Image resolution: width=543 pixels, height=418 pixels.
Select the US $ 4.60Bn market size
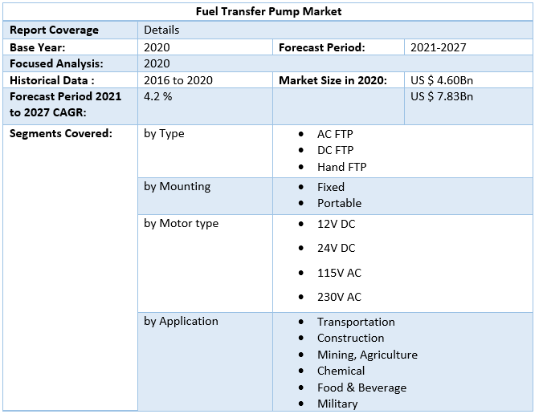pyautogui.click(x=441, y=80)
